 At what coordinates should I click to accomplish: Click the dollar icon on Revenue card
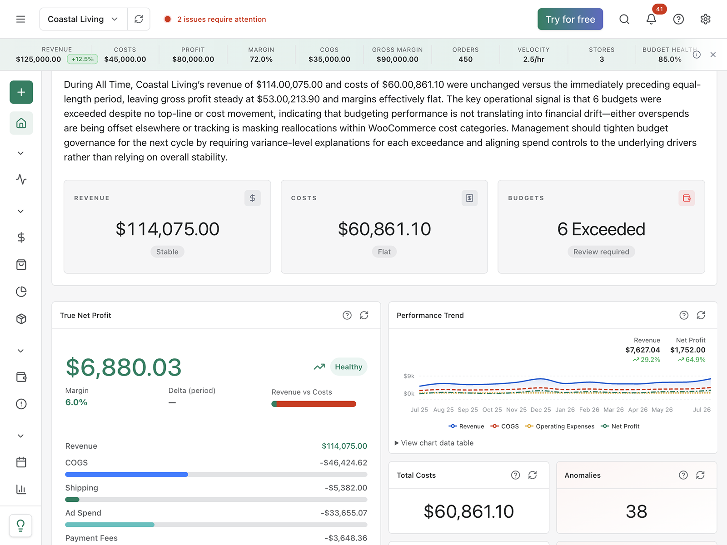click(x=253, y=198)
